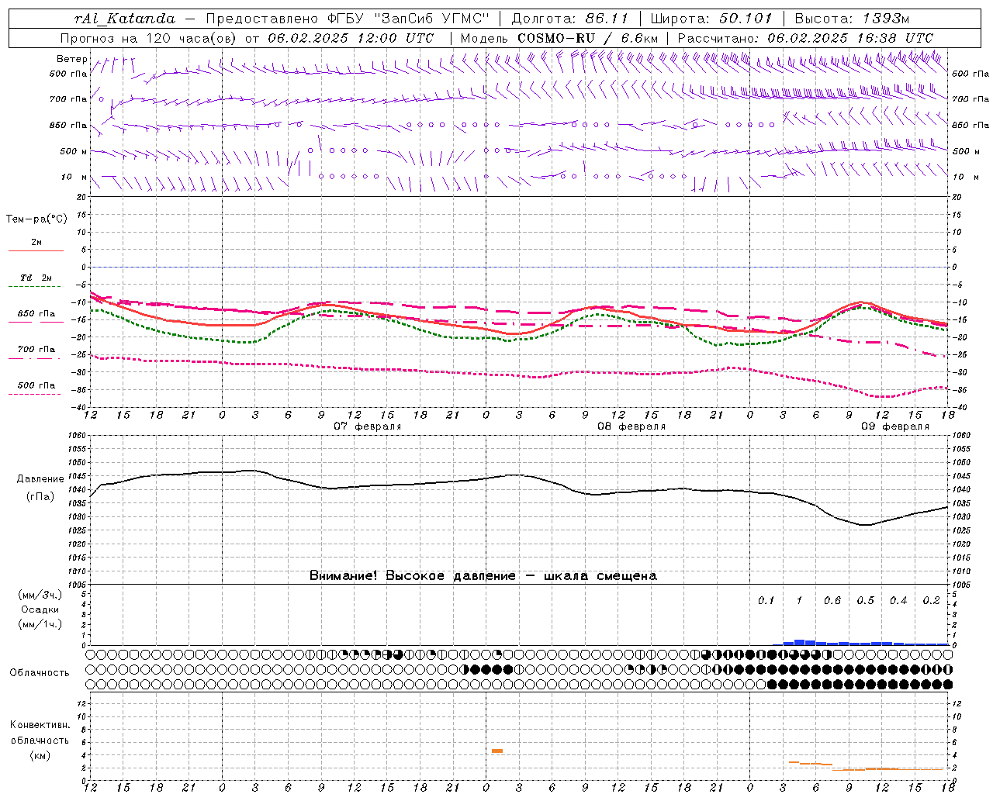Select the Прогноз на 120 часа(ов) forecast text
This screenshot has width=993, height=794.
(148, 38)
